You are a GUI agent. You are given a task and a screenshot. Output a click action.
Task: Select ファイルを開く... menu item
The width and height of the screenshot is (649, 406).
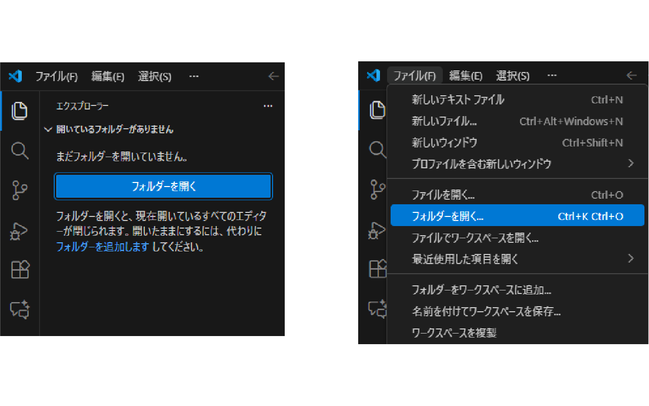coord(517,195)
